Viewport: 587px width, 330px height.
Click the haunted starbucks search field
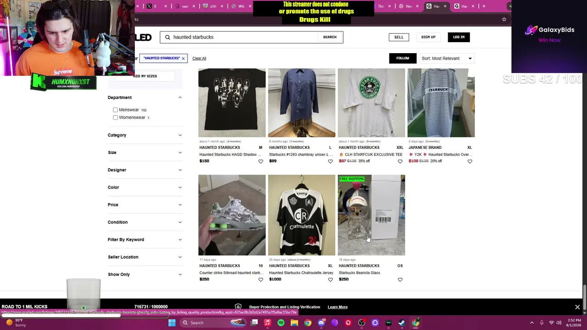[244, 37]
